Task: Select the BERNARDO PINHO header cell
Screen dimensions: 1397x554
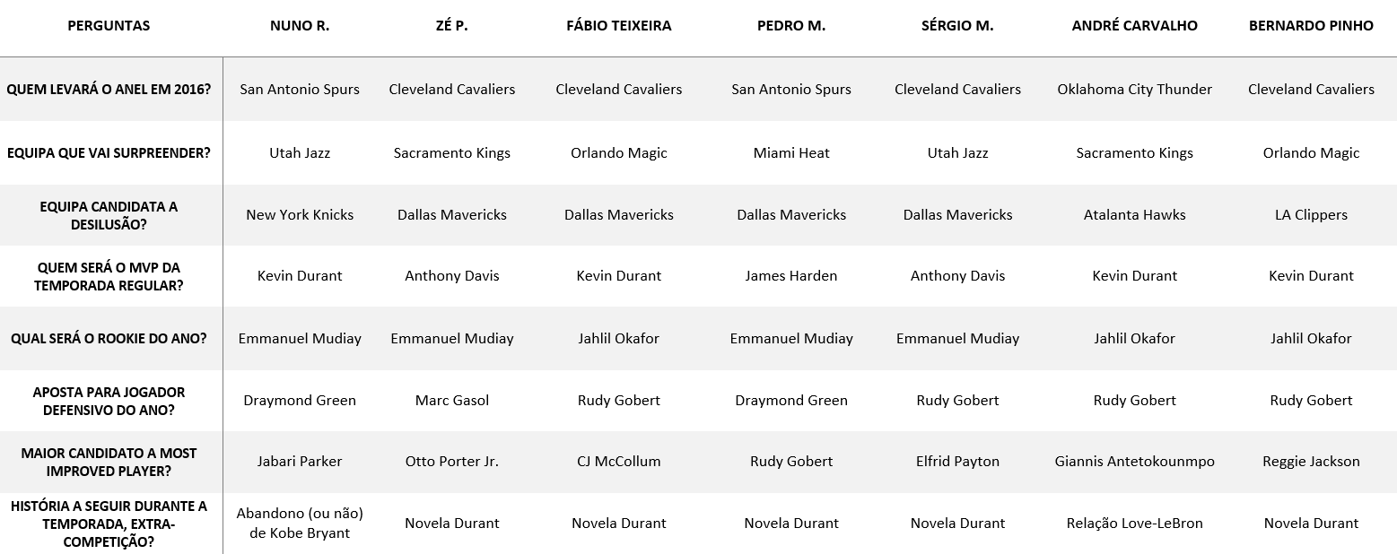Action: (x=1311, y=26)
